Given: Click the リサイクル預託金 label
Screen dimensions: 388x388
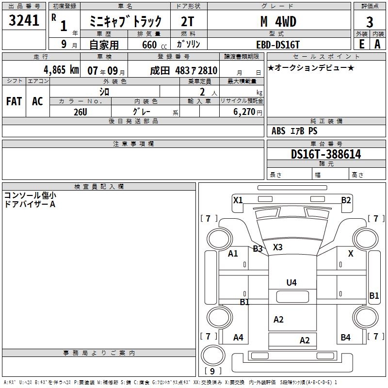Looking at the screenshot, I should click(242, 101).
